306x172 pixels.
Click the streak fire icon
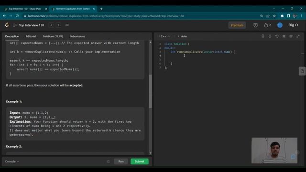pyautogui.click(x=266, y=25)
